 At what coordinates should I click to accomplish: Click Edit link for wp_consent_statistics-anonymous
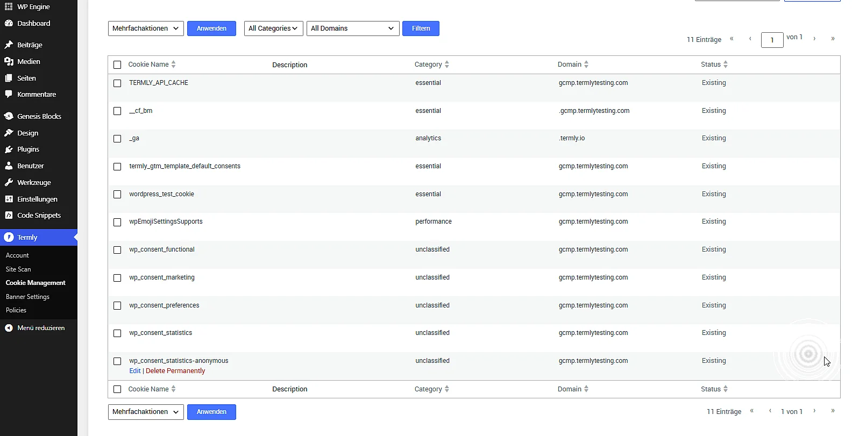pyautogui.click(x=135, y=371)
